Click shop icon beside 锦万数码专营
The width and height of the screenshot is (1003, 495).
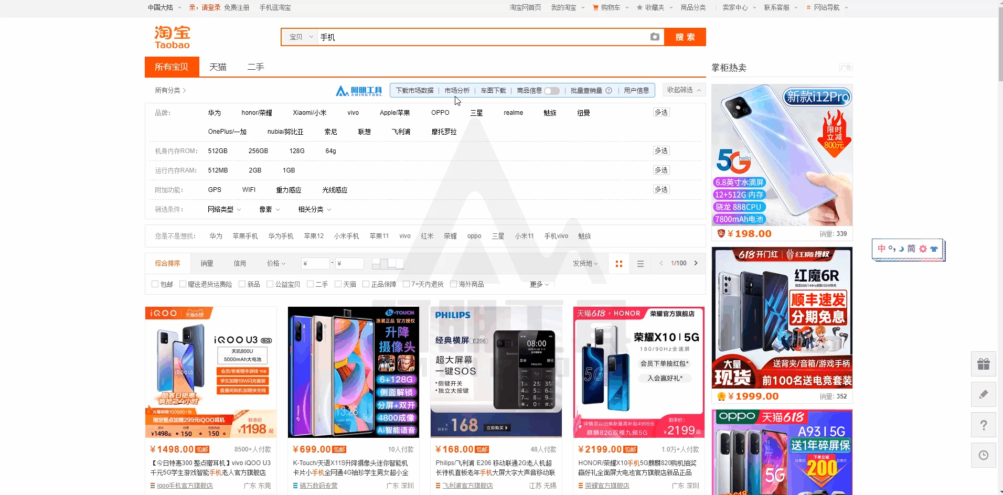click(295, 486)
